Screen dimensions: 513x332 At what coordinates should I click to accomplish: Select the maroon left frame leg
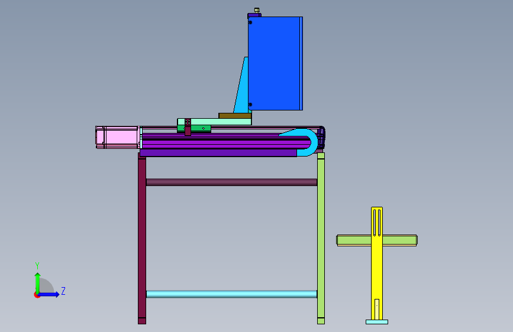tap(142, 239)
